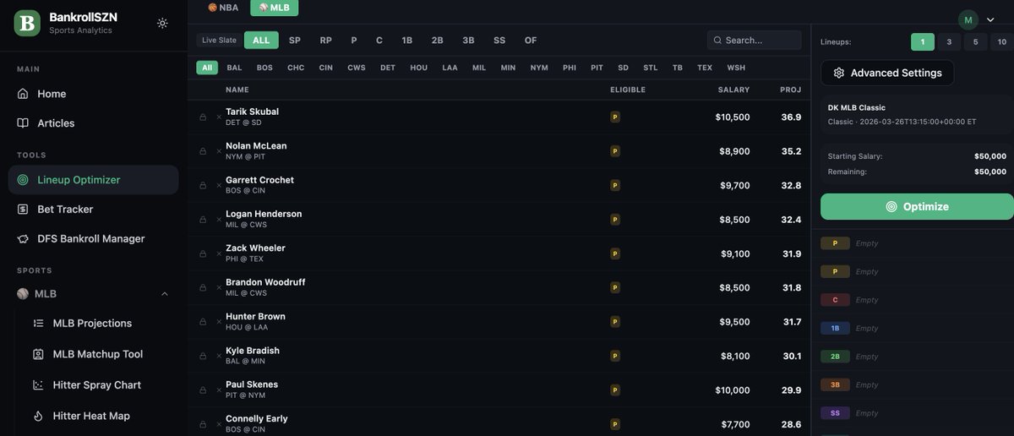Lock Logan Henderson in the lineup
This screenshot has height=436, width=1014.
coord(203,220)
